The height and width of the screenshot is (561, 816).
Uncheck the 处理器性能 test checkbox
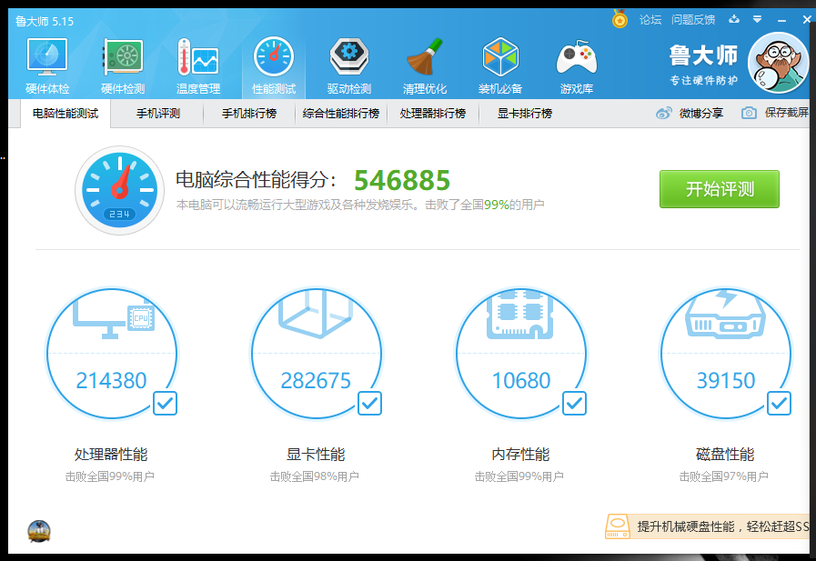tap(165, 403)
